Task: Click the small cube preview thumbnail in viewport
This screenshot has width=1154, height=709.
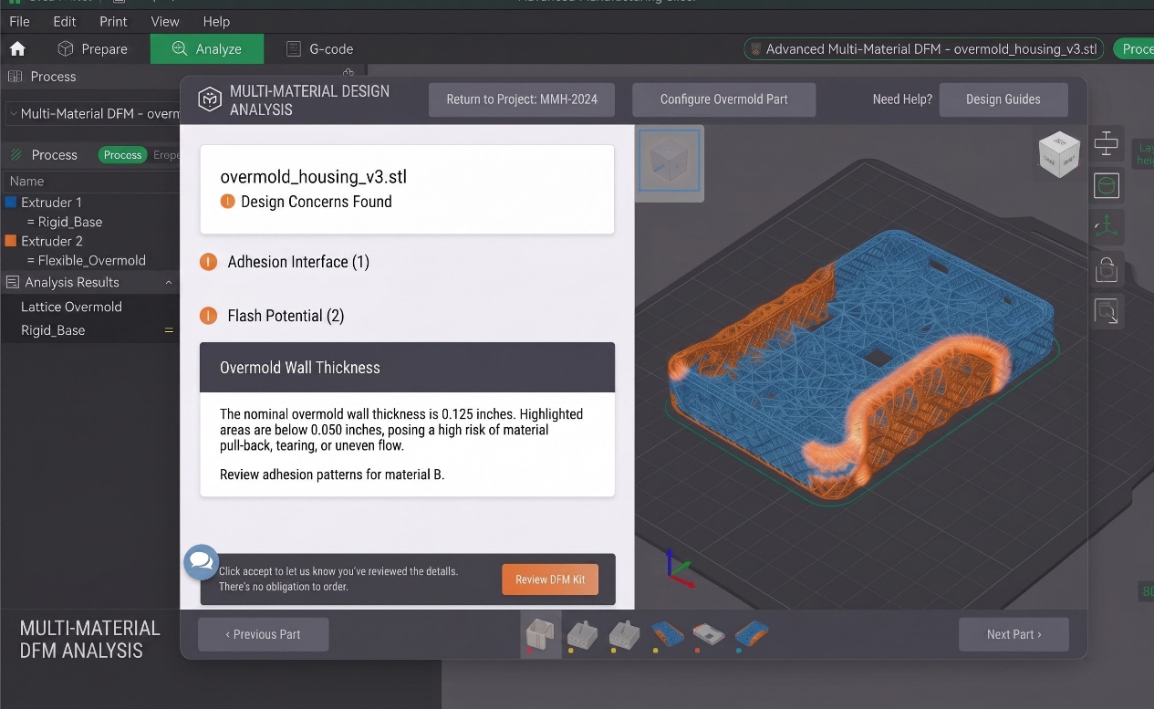Action: pyautogui.click(x=670, y=161)
